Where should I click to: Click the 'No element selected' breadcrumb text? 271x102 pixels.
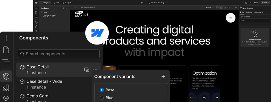point(88,8)
